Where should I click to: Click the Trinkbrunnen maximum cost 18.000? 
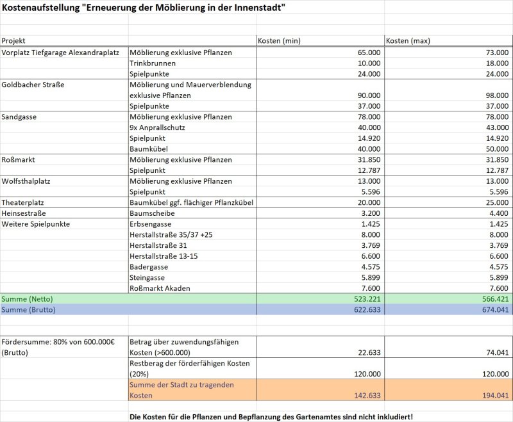[x=498, y=63]
